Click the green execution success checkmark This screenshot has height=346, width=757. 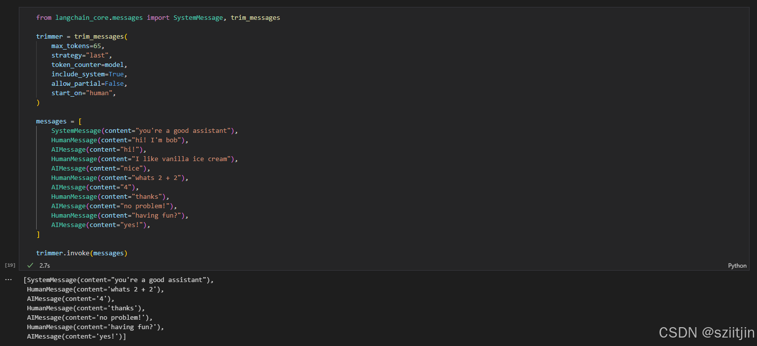[x=30, y=265]
